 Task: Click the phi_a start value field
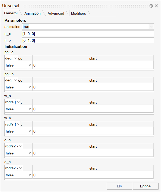click(x=93, y=65)
